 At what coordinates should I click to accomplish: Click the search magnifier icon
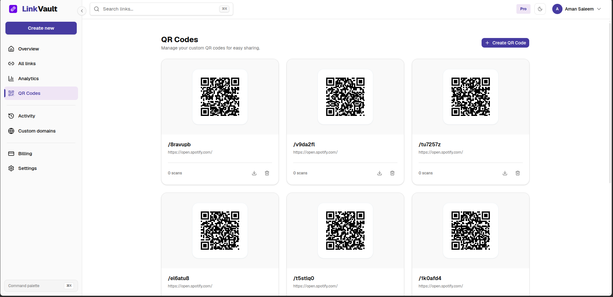97,9
